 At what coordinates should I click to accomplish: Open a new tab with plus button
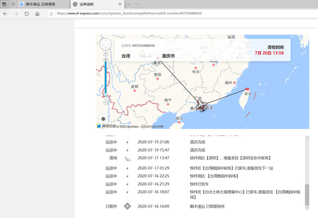click(x=129, y=4)
